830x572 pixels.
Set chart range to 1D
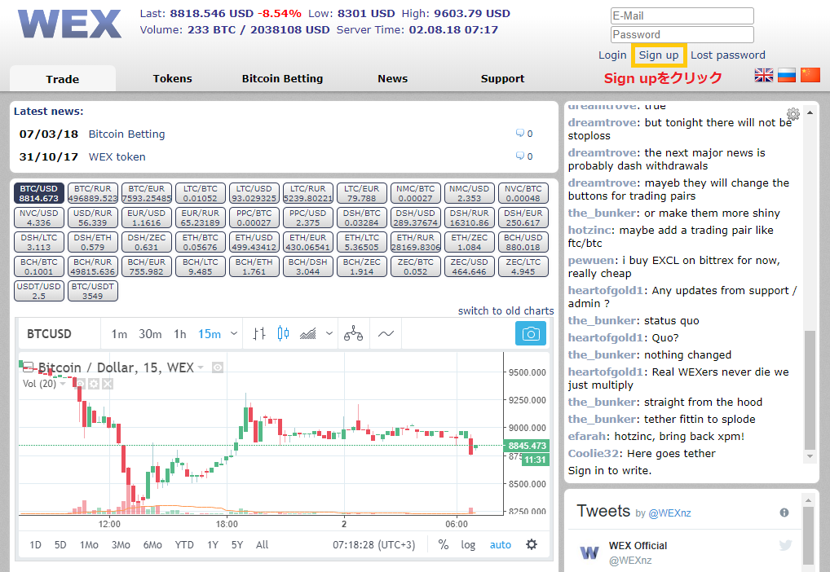coord(35,544)
